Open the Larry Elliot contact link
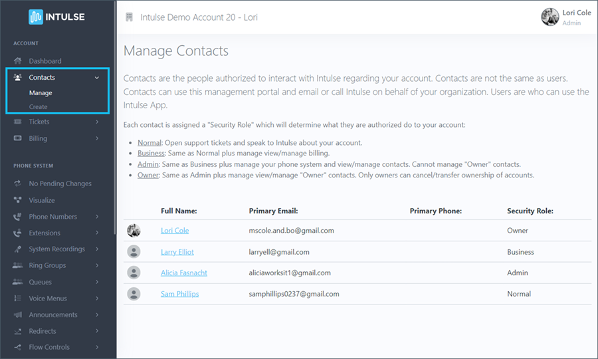Screen dimensions: 598x359 coord(177,252)
